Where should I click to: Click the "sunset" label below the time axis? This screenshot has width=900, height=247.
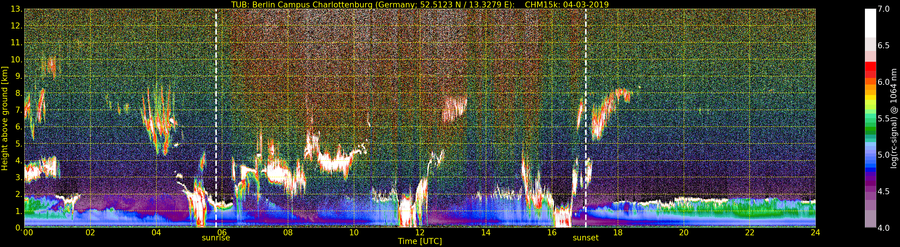pos(586,238)
